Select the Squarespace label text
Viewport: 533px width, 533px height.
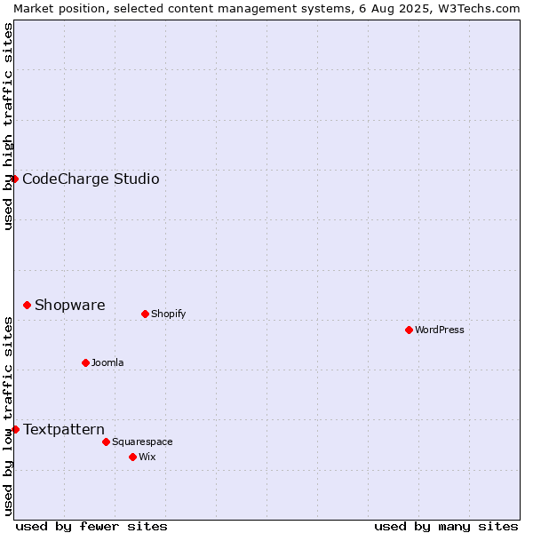pyautogui.click(x=142, y=442)
